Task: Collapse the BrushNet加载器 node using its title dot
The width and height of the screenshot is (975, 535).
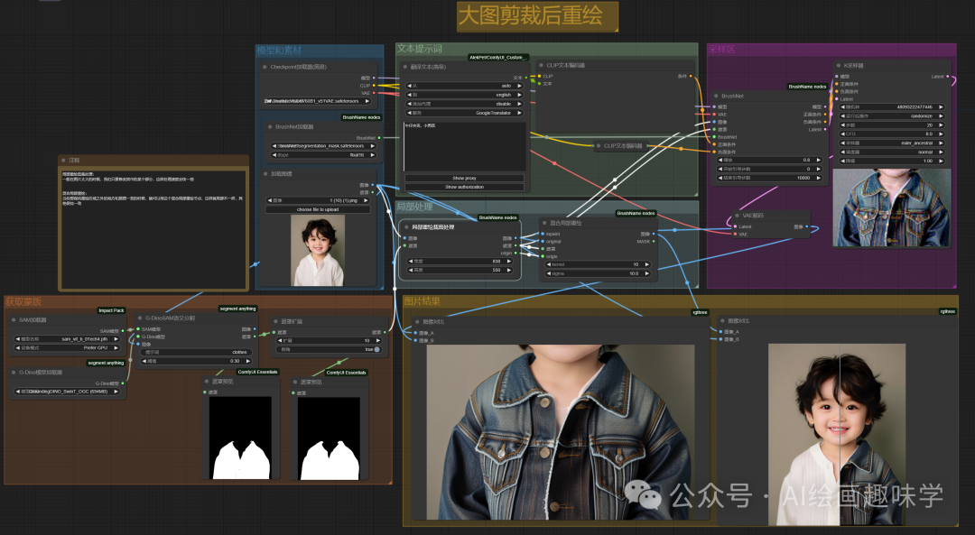Action: 270,127
